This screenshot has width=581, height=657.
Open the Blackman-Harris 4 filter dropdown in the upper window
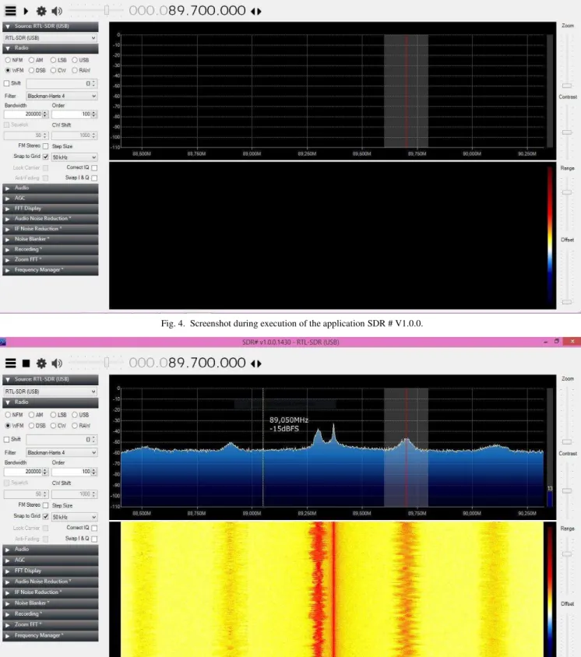62,96
